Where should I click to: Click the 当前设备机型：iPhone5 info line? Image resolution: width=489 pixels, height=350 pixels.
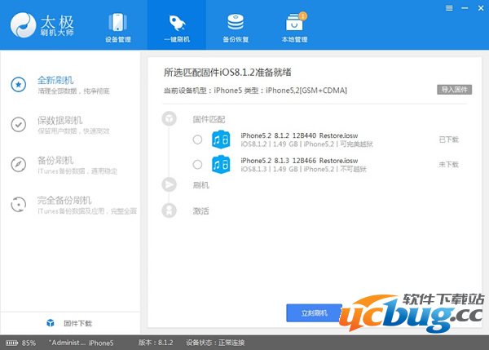pos(255,91)
